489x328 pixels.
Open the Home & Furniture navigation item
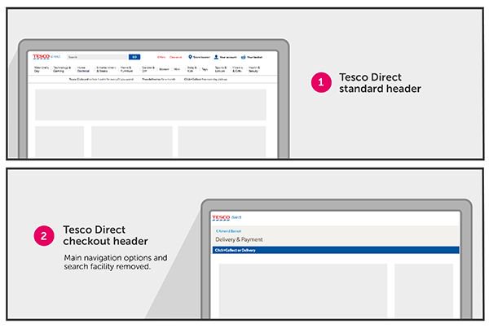pyautogui.click(x=126, y=69)
